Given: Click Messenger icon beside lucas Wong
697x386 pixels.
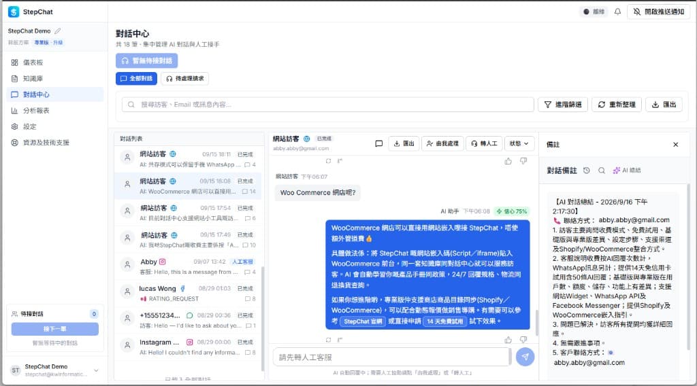Looking at the screenshot, I should (x=182, y=288).
